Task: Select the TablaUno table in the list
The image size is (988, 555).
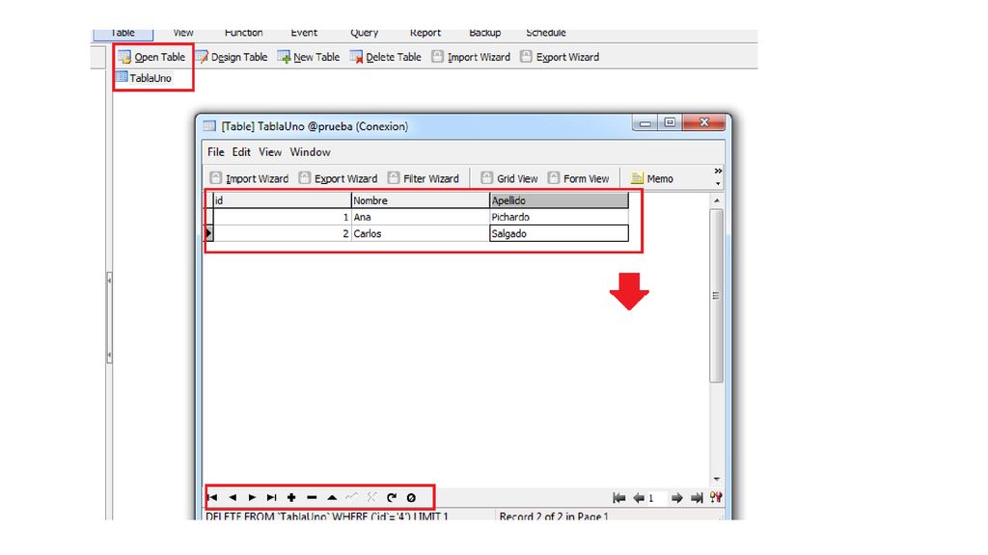Action: (x=145, y=78)
